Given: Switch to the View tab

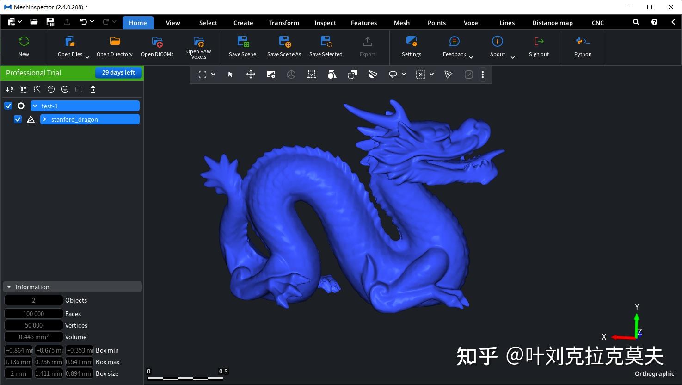Looking at the screenshot, I should coord(173,23).
